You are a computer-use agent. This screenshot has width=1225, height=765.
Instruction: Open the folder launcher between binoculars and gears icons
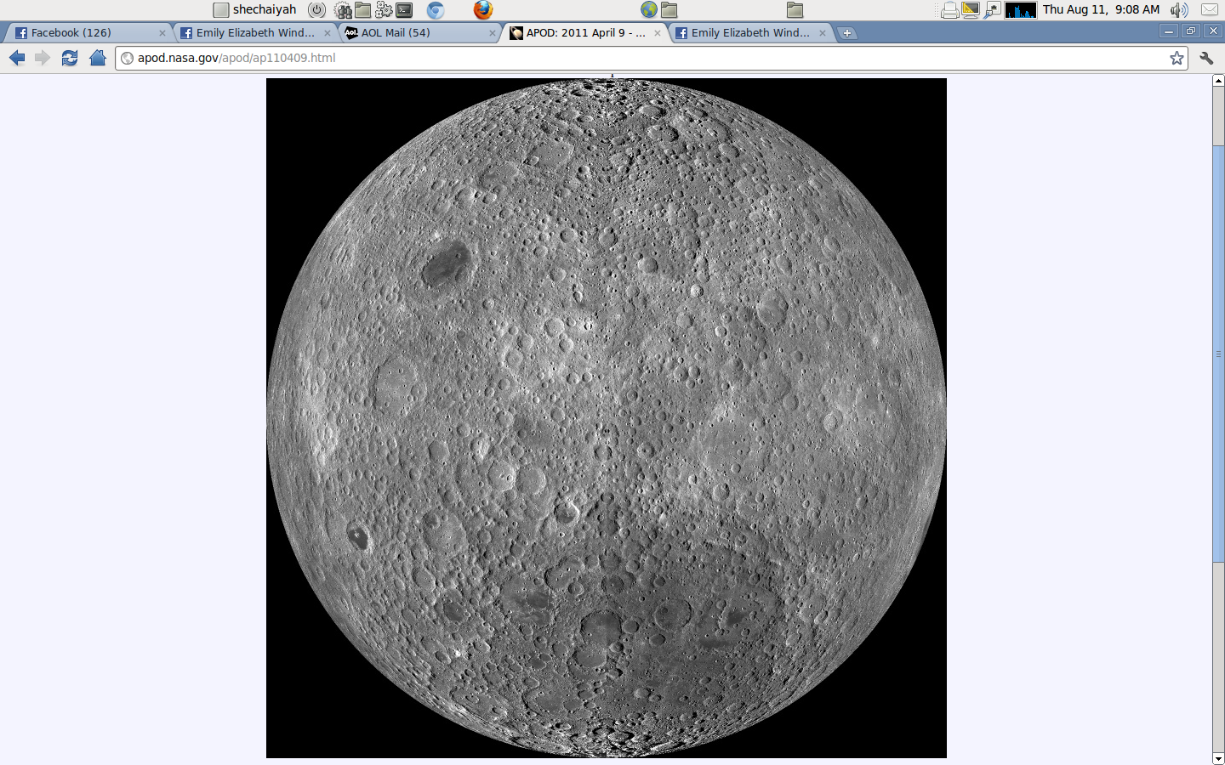coord(363,10)
